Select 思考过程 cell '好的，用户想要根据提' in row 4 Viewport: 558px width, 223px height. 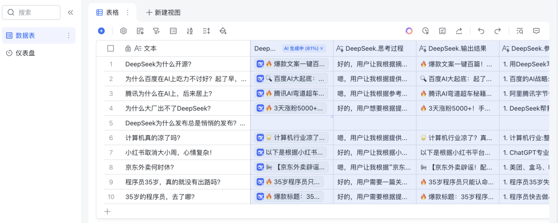[375, 108]
